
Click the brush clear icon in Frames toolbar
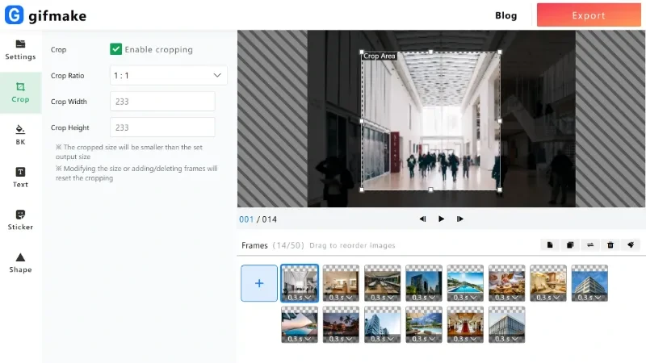point(631,245)
